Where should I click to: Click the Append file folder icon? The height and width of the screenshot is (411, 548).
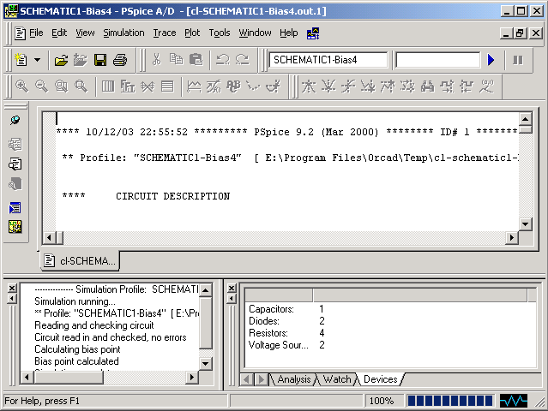coord(81,60)
